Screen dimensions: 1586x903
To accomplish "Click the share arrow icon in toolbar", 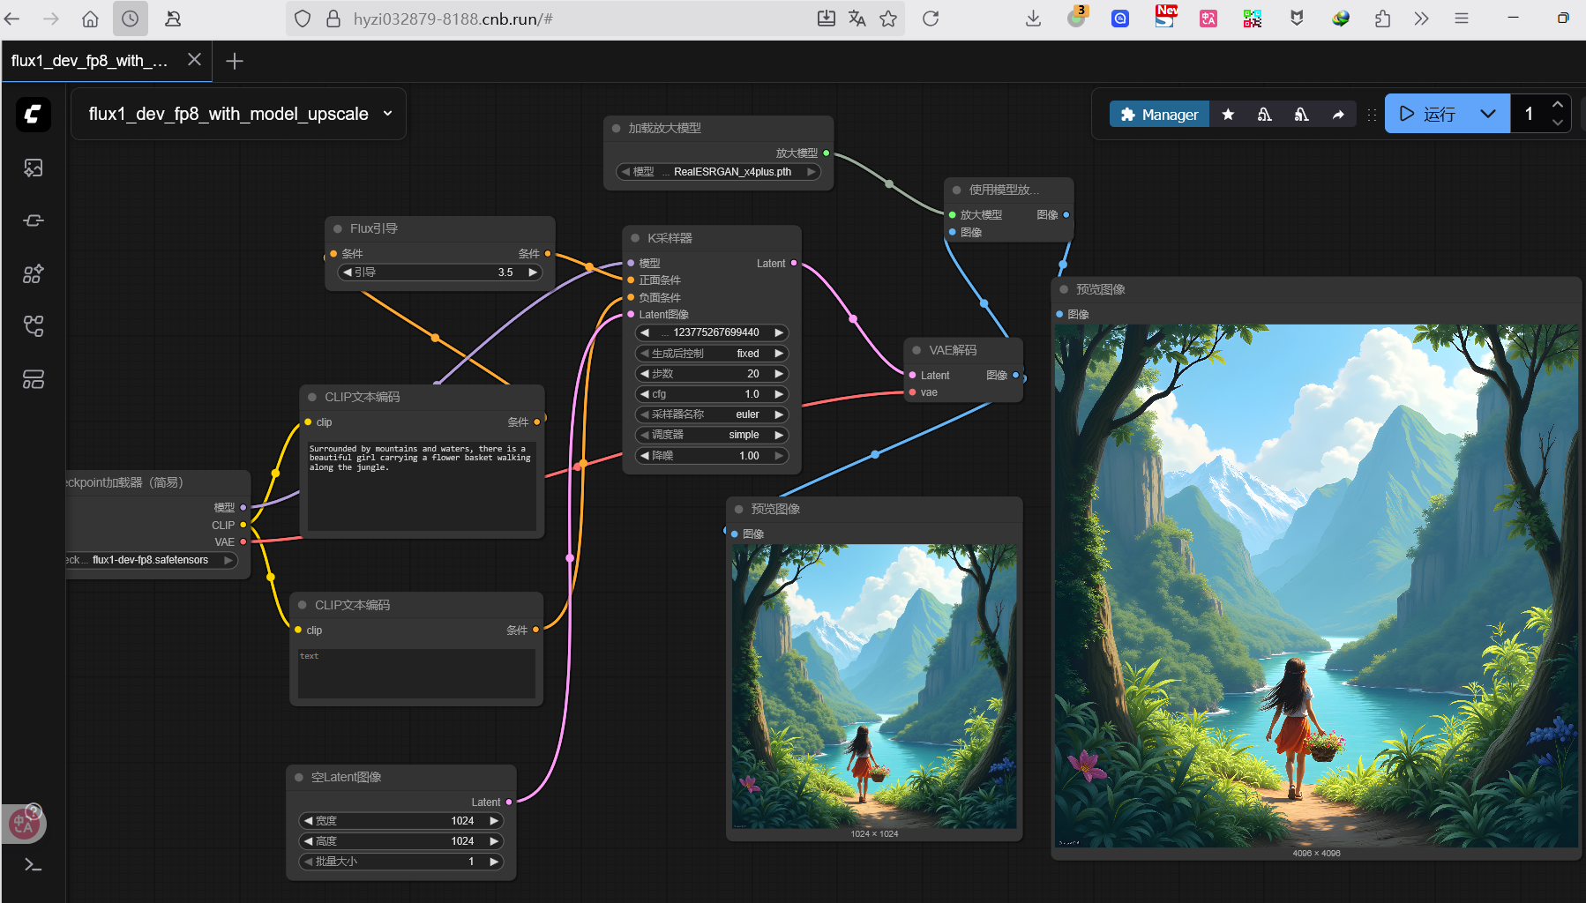I will coord(1338,115).
